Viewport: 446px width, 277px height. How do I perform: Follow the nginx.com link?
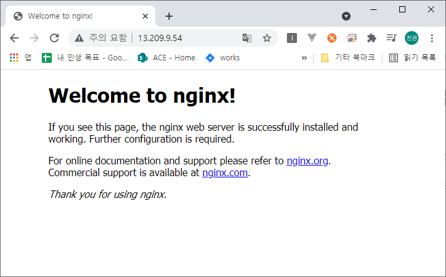(225, 172)
